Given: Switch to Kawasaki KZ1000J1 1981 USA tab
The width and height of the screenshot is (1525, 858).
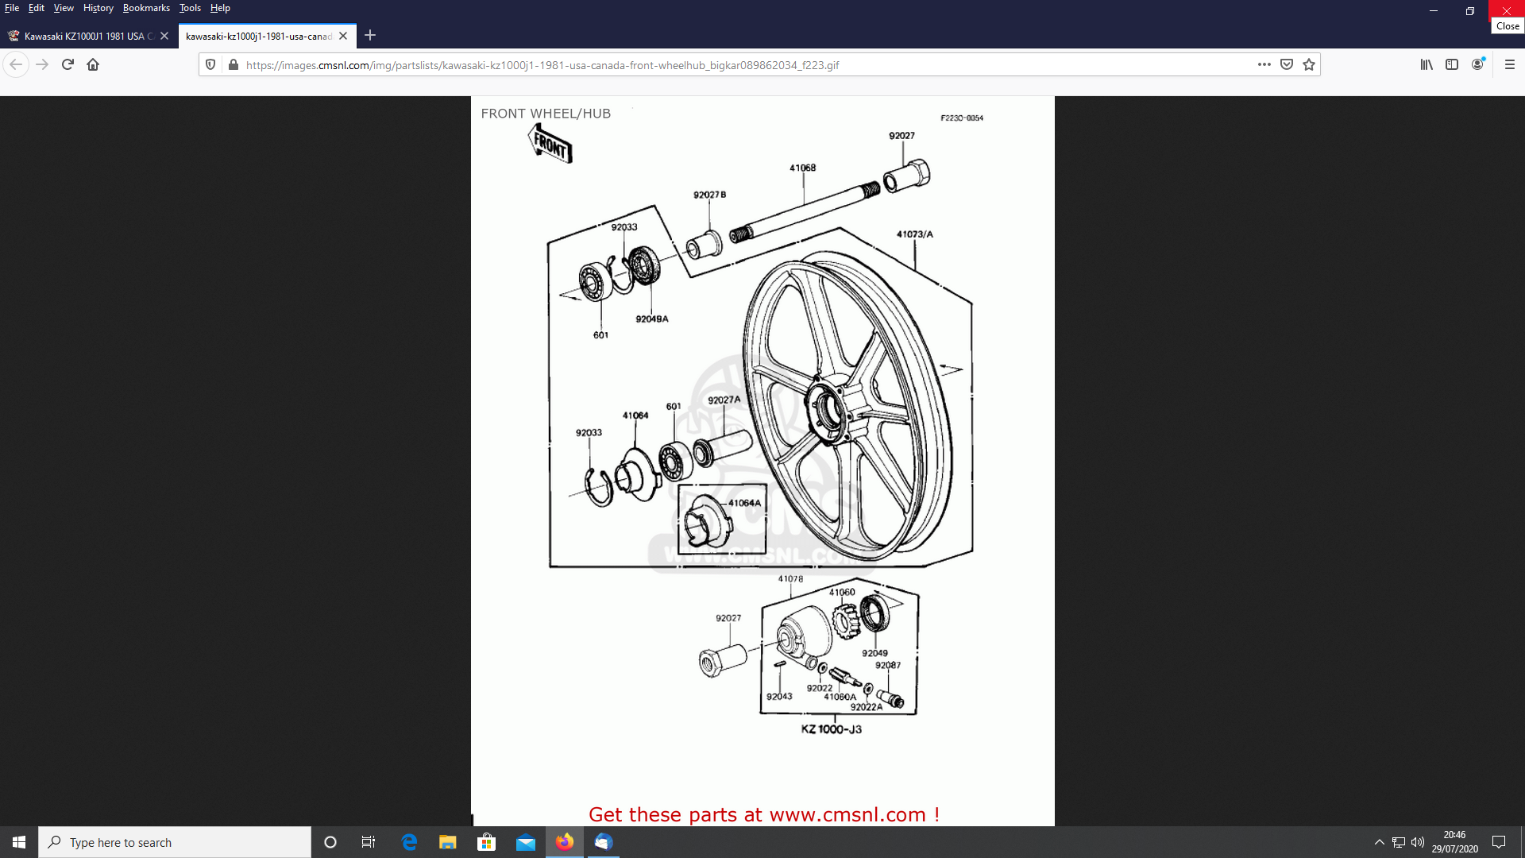Looking at the screenshot, I should point(83,36).
